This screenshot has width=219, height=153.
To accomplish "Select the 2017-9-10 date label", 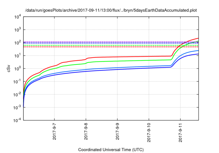I will click(x=149, y=133).
